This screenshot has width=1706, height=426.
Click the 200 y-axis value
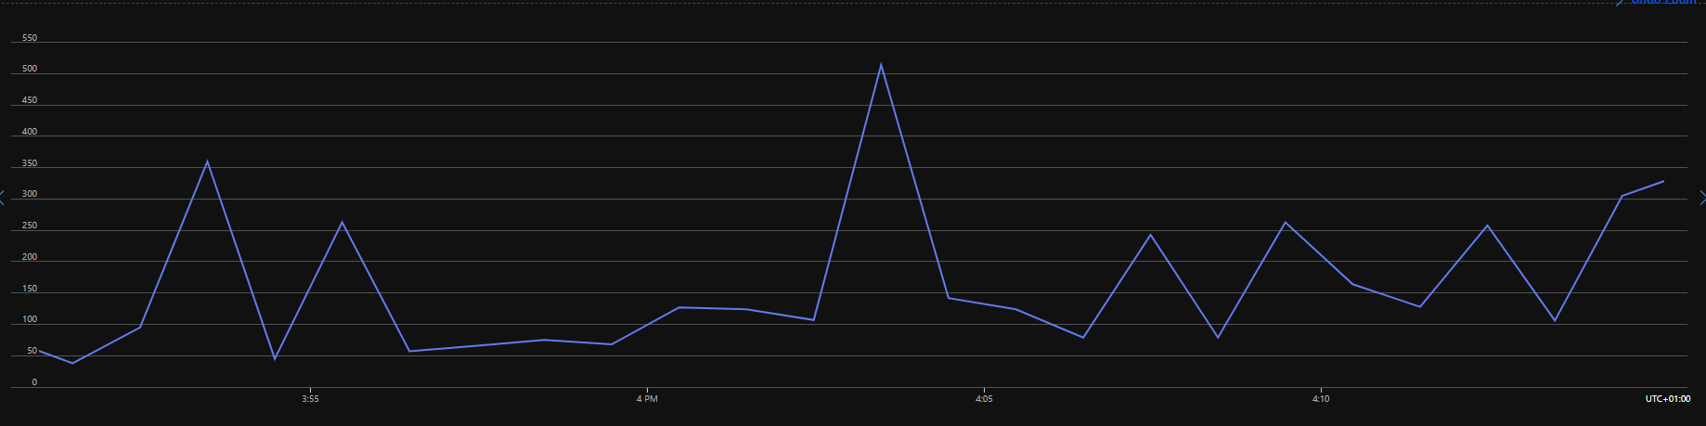point(29,257)
